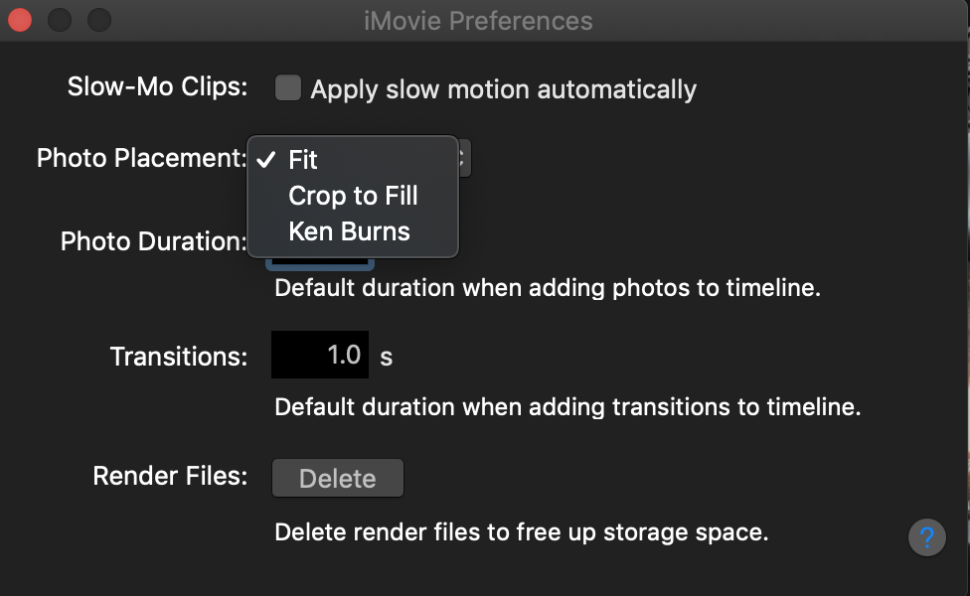
Task: Click the Slow-Mo Clips label
Action: 157,86
